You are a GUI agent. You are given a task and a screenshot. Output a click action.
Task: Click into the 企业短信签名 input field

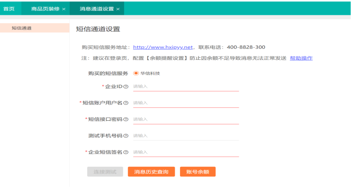[x=185, y=152]
